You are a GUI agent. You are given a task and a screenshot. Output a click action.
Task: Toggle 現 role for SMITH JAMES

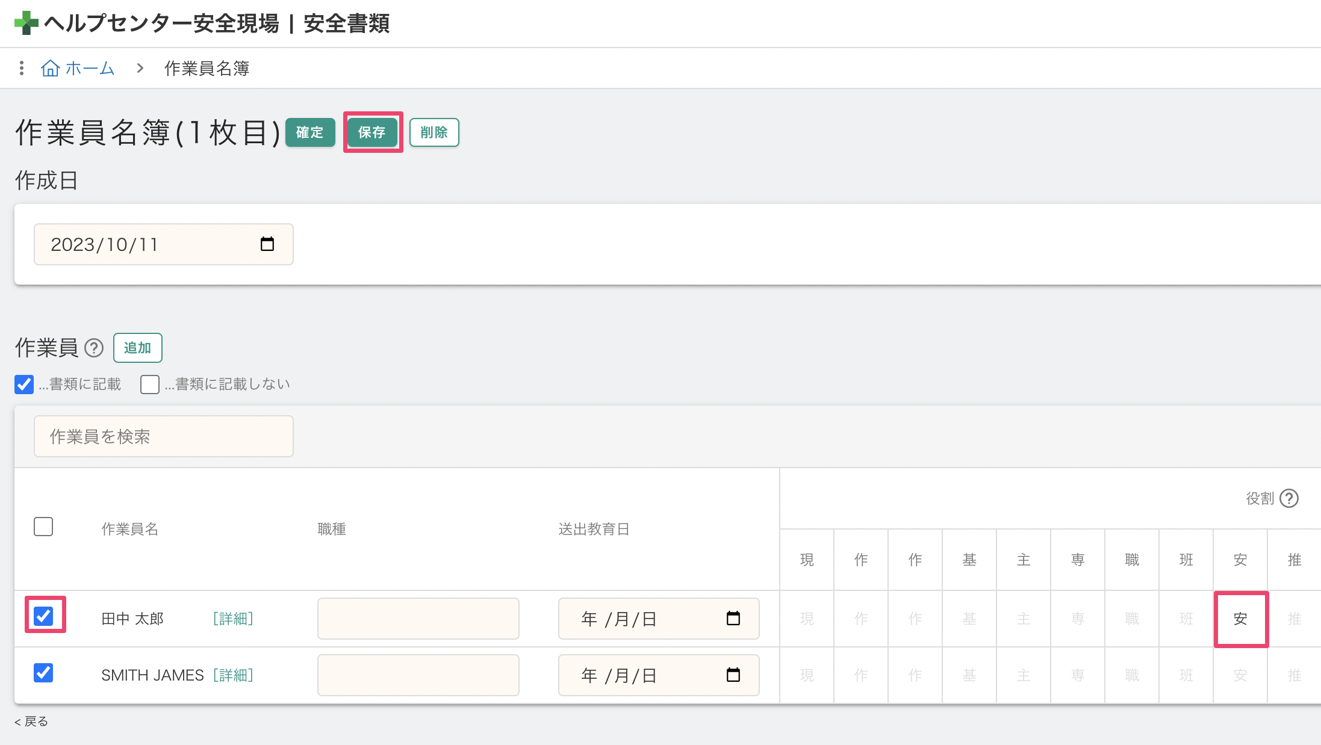click(807, 675)
